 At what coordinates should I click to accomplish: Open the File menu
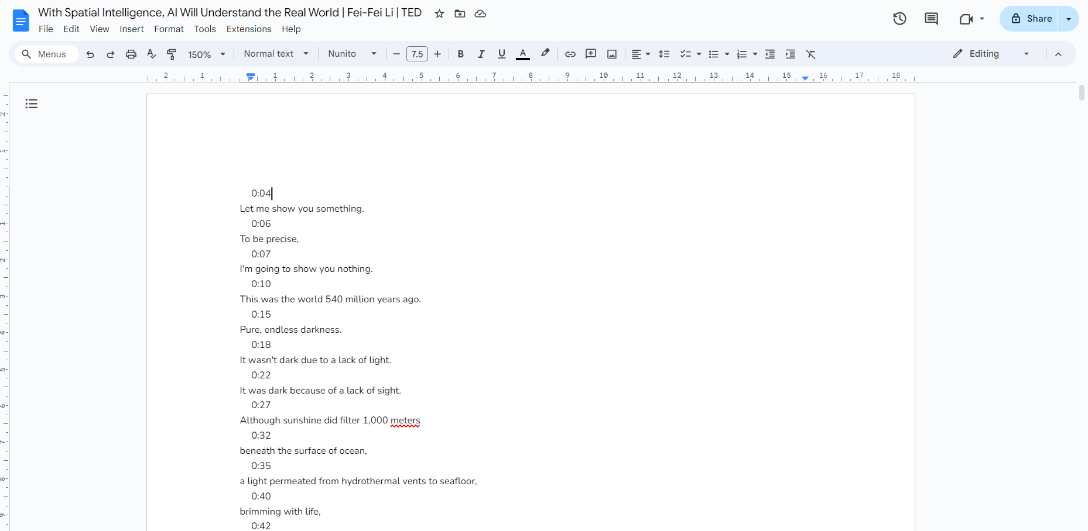[46, 29]
